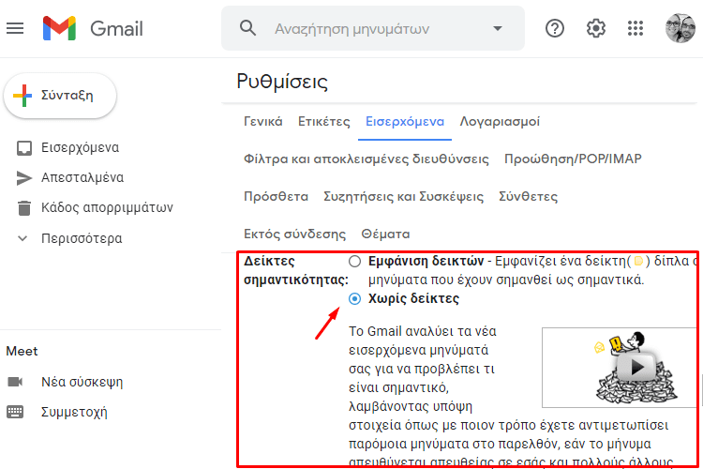Click Συμμετοχή to join a meeting
703x469 pixels.
74,412
